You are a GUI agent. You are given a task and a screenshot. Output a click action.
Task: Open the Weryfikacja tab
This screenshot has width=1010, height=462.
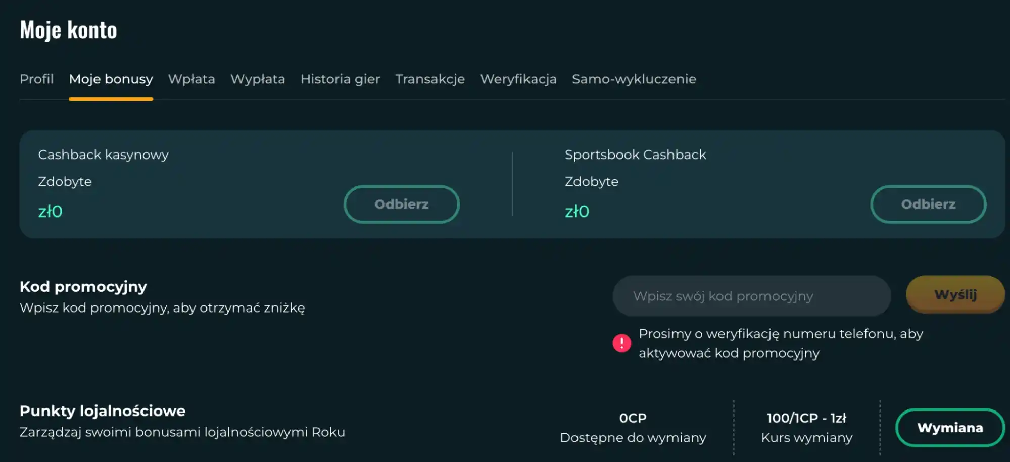click(519, 79)
